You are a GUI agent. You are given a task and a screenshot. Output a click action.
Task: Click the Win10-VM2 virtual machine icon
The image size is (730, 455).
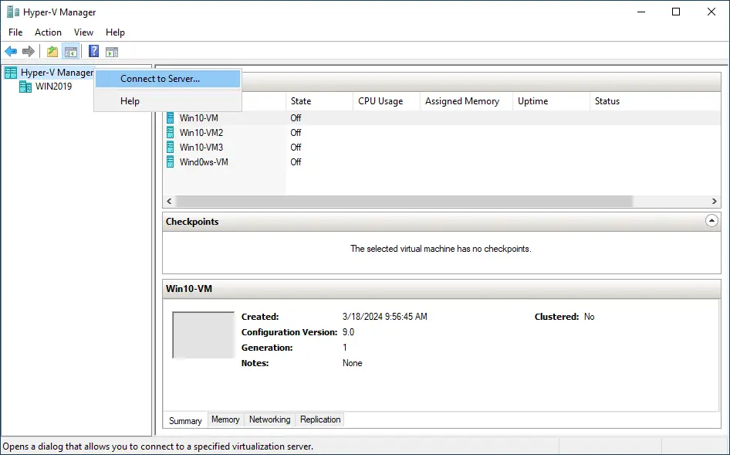(171, 133)
